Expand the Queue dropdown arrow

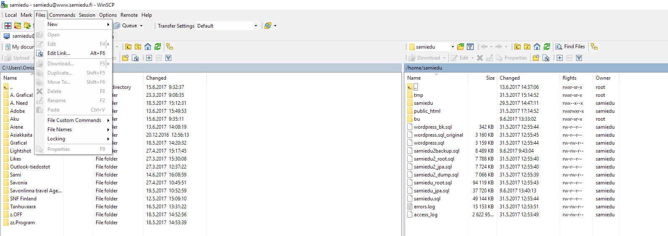141,26
